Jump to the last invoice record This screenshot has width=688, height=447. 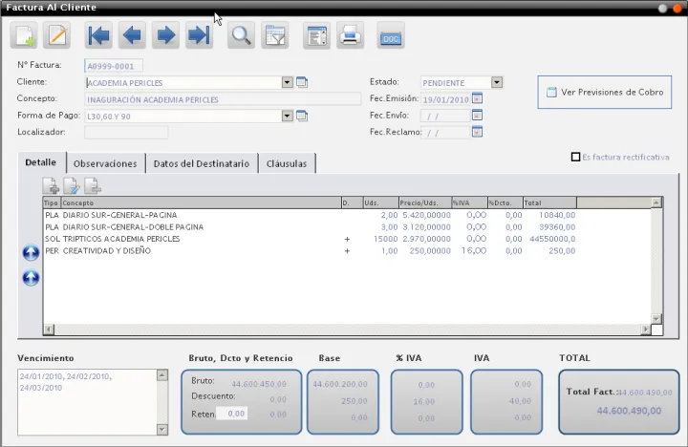point(199,36)
